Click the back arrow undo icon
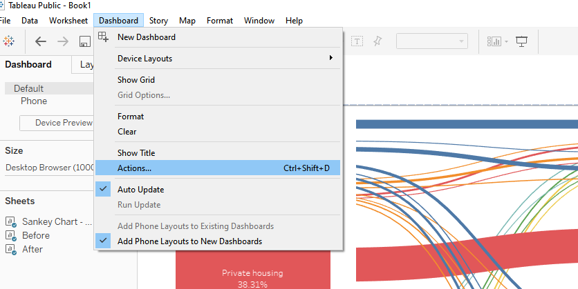Screen dimensions: 578x289 pyautogui.click(x=41, y=41)
